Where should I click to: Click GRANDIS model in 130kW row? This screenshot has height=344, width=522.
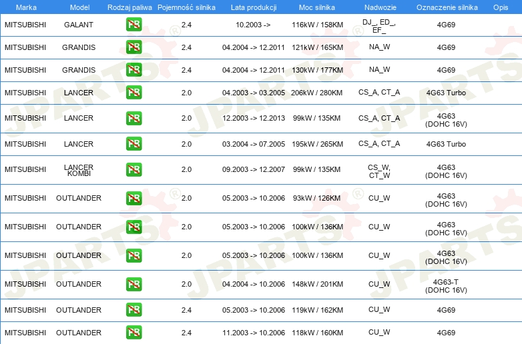click(x=79, y=70)
